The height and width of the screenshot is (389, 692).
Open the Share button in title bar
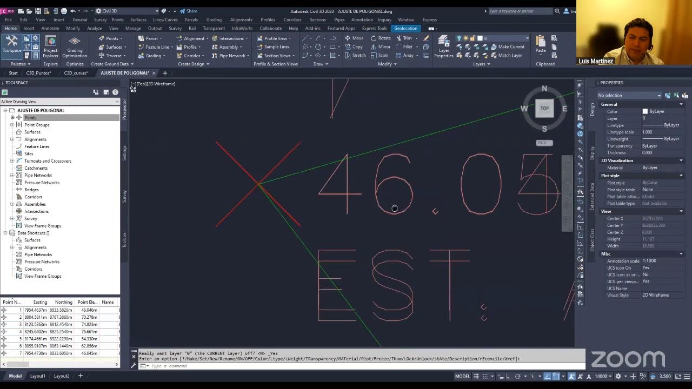tap(188, 11)
